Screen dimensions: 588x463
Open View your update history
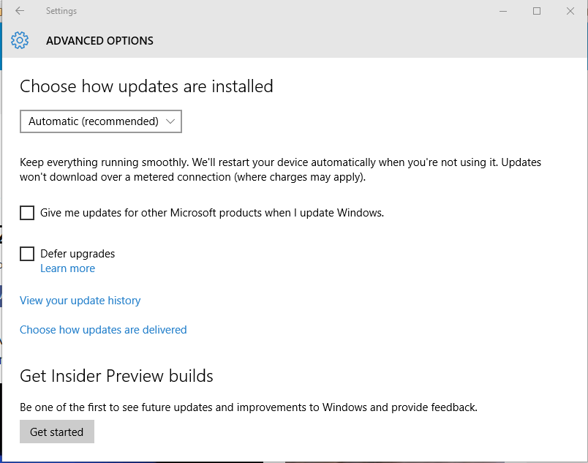80,301
